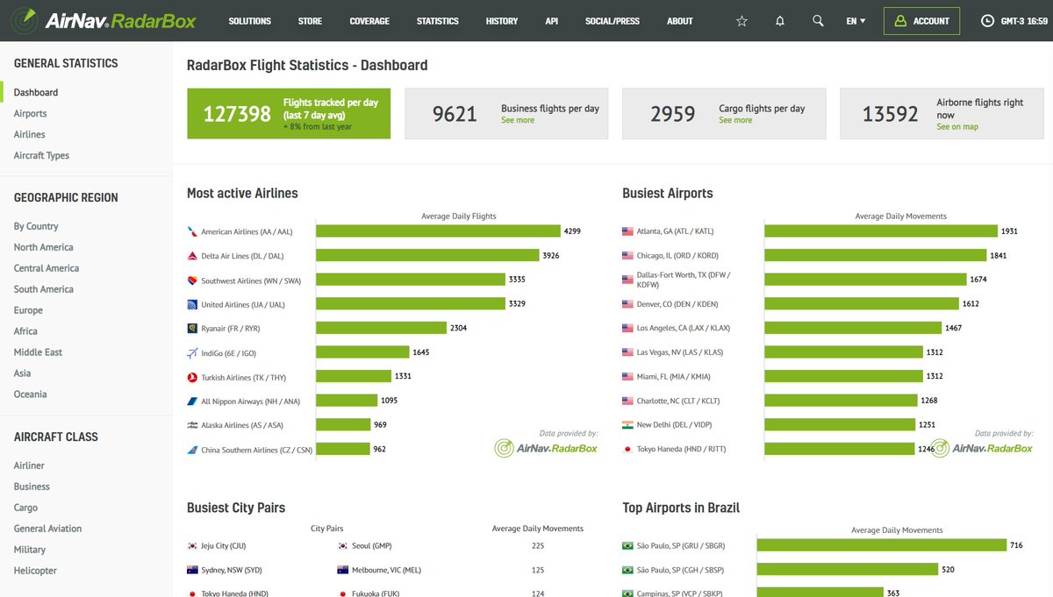
Task: Open Aircraft Types in sidebar
Action: [x=41, y=155]
